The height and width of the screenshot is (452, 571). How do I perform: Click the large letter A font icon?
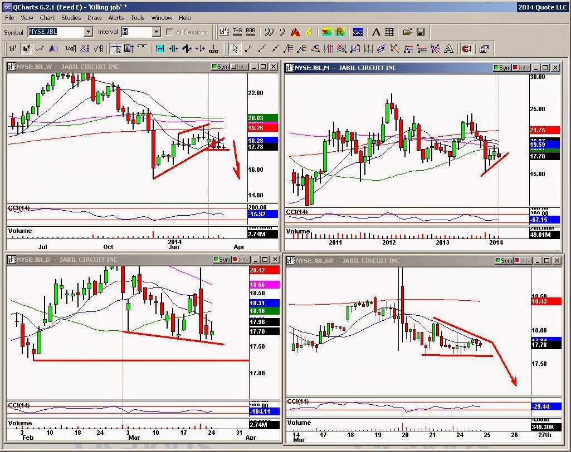point(376,32)
